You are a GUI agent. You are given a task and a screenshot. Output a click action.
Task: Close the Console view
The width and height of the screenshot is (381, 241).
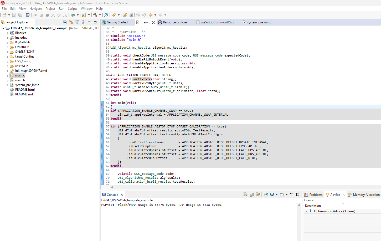tap(122, 195)
